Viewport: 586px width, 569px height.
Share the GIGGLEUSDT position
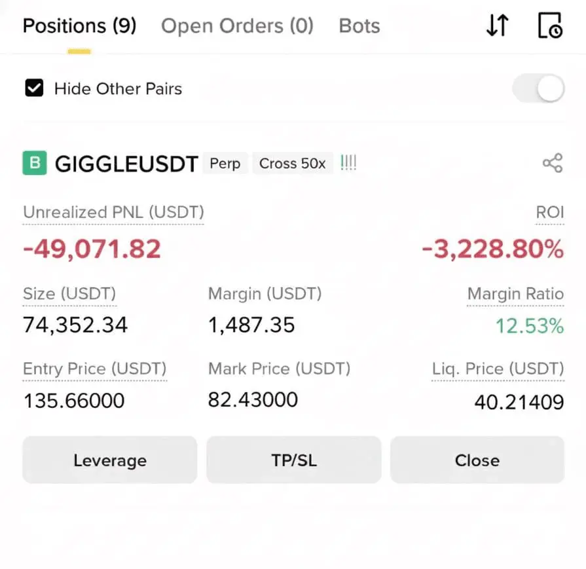553,163
